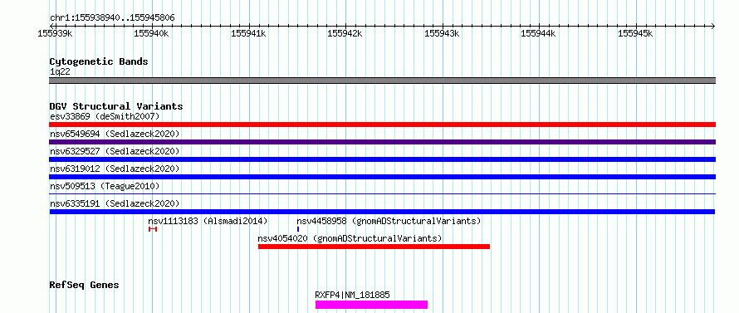The image size is (739, 313).
Task: Select the blue nsv6335191 variant bar
Action: pyautogui.click(x=382, y=212)
